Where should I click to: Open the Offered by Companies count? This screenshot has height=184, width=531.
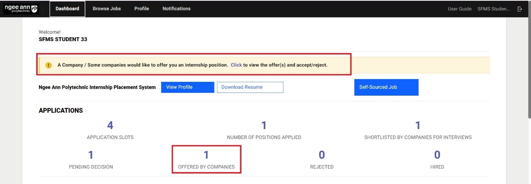(x=206, y=155)
